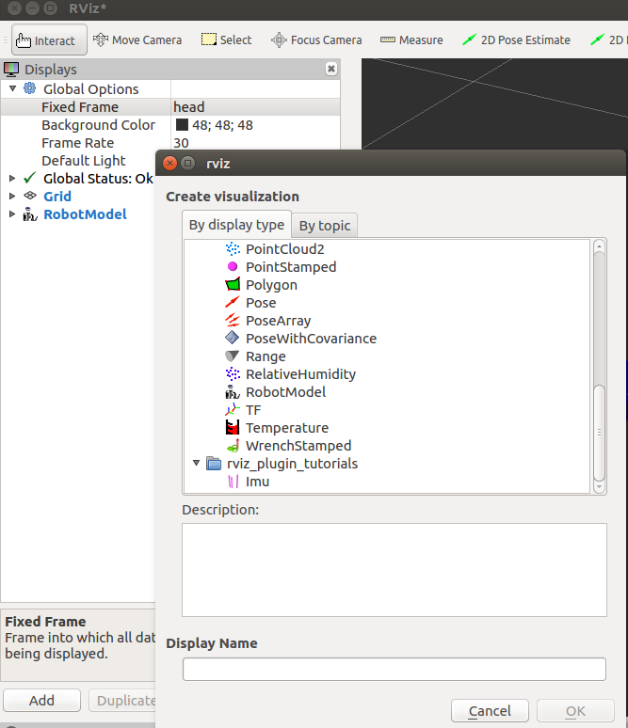Image resolution: width=628 pixels, height=728 pixels.
Task: Choose TF display type
Action: pos(253,410)
